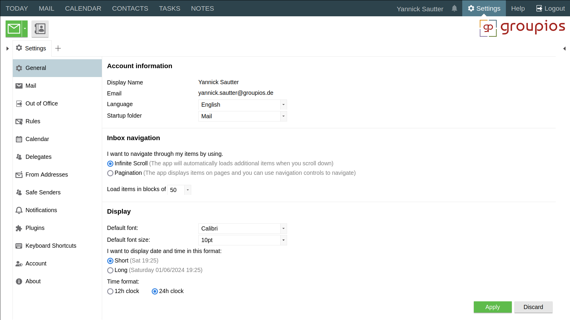Screen dimensions: 570x320
Task: Open the Out of Office settings section
Action: click(x=42, y=103)
